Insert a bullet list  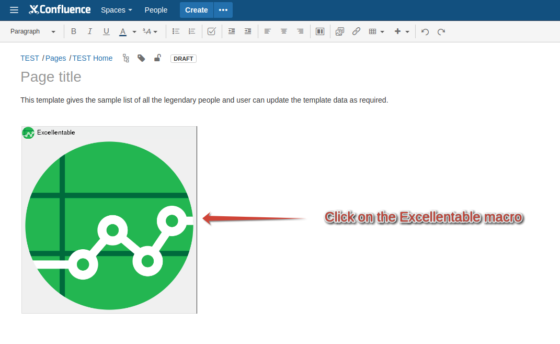click(176, 31)
